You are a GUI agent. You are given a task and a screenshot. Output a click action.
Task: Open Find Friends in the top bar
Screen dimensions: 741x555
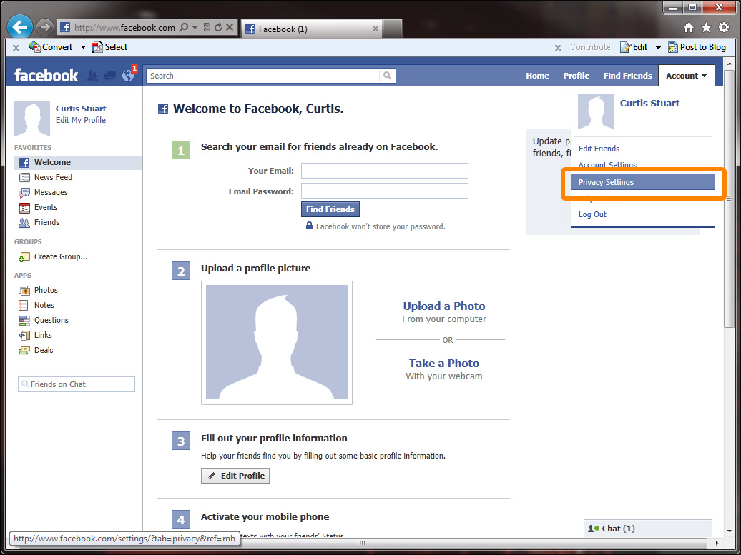pos(627,76)
